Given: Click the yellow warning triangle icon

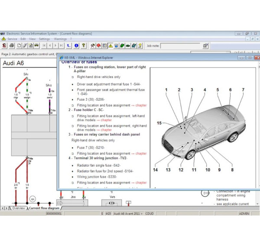Looking at the screenshot, I should click(x=110, y=45).
